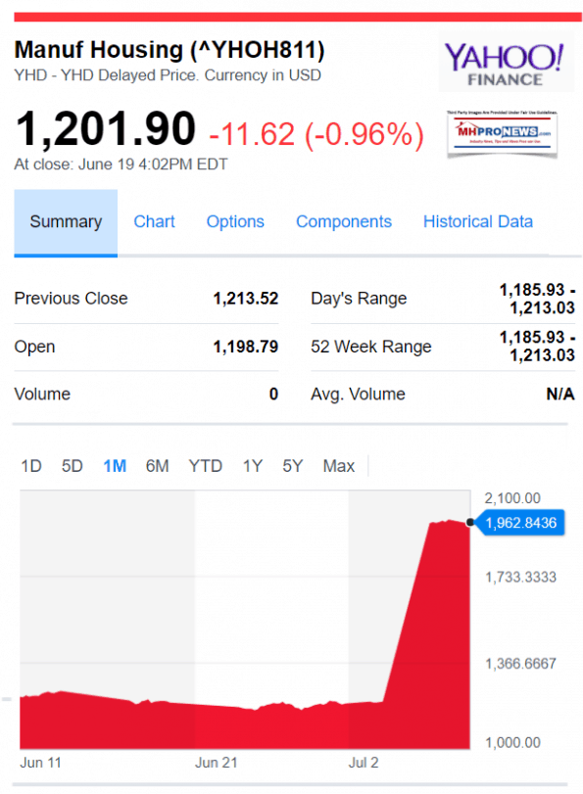The height and width of the screenshot is (794, 583).
Task: Switch to the Chart tab
Action: point(154,222)
